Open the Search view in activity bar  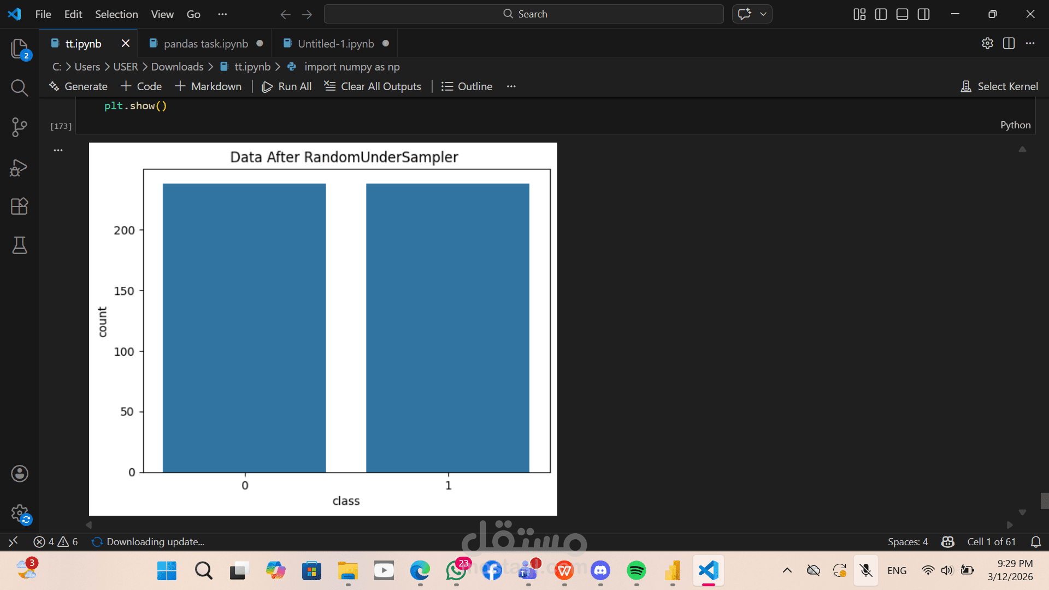19,87
